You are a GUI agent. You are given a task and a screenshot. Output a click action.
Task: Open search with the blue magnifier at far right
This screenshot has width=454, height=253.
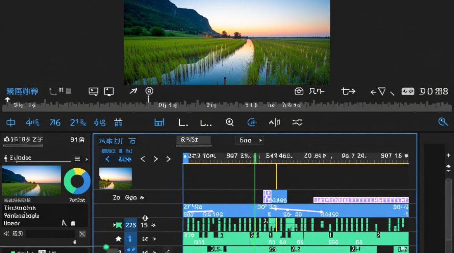(x=443, y=122)
